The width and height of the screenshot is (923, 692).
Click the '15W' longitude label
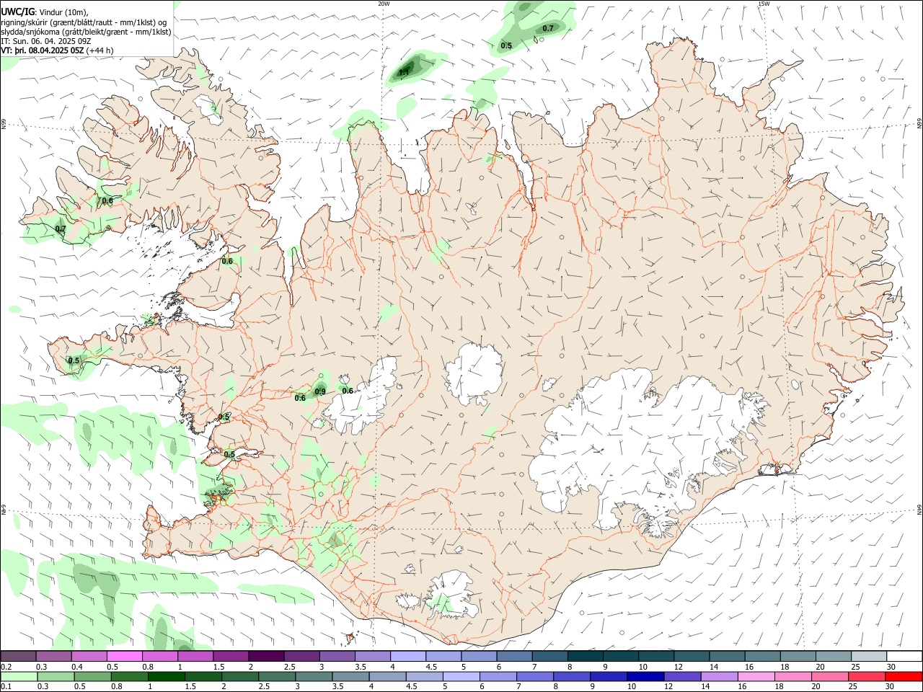(764, 4)
